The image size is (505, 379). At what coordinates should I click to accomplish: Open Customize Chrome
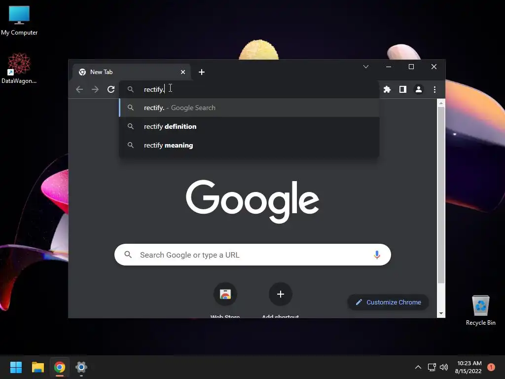[388, 303]
